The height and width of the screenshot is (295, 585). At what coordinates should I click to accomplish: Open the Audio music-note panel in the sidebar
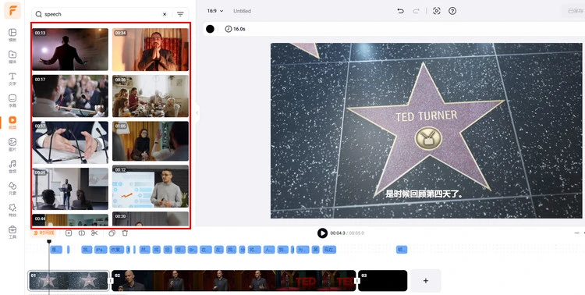coord(12,166)
